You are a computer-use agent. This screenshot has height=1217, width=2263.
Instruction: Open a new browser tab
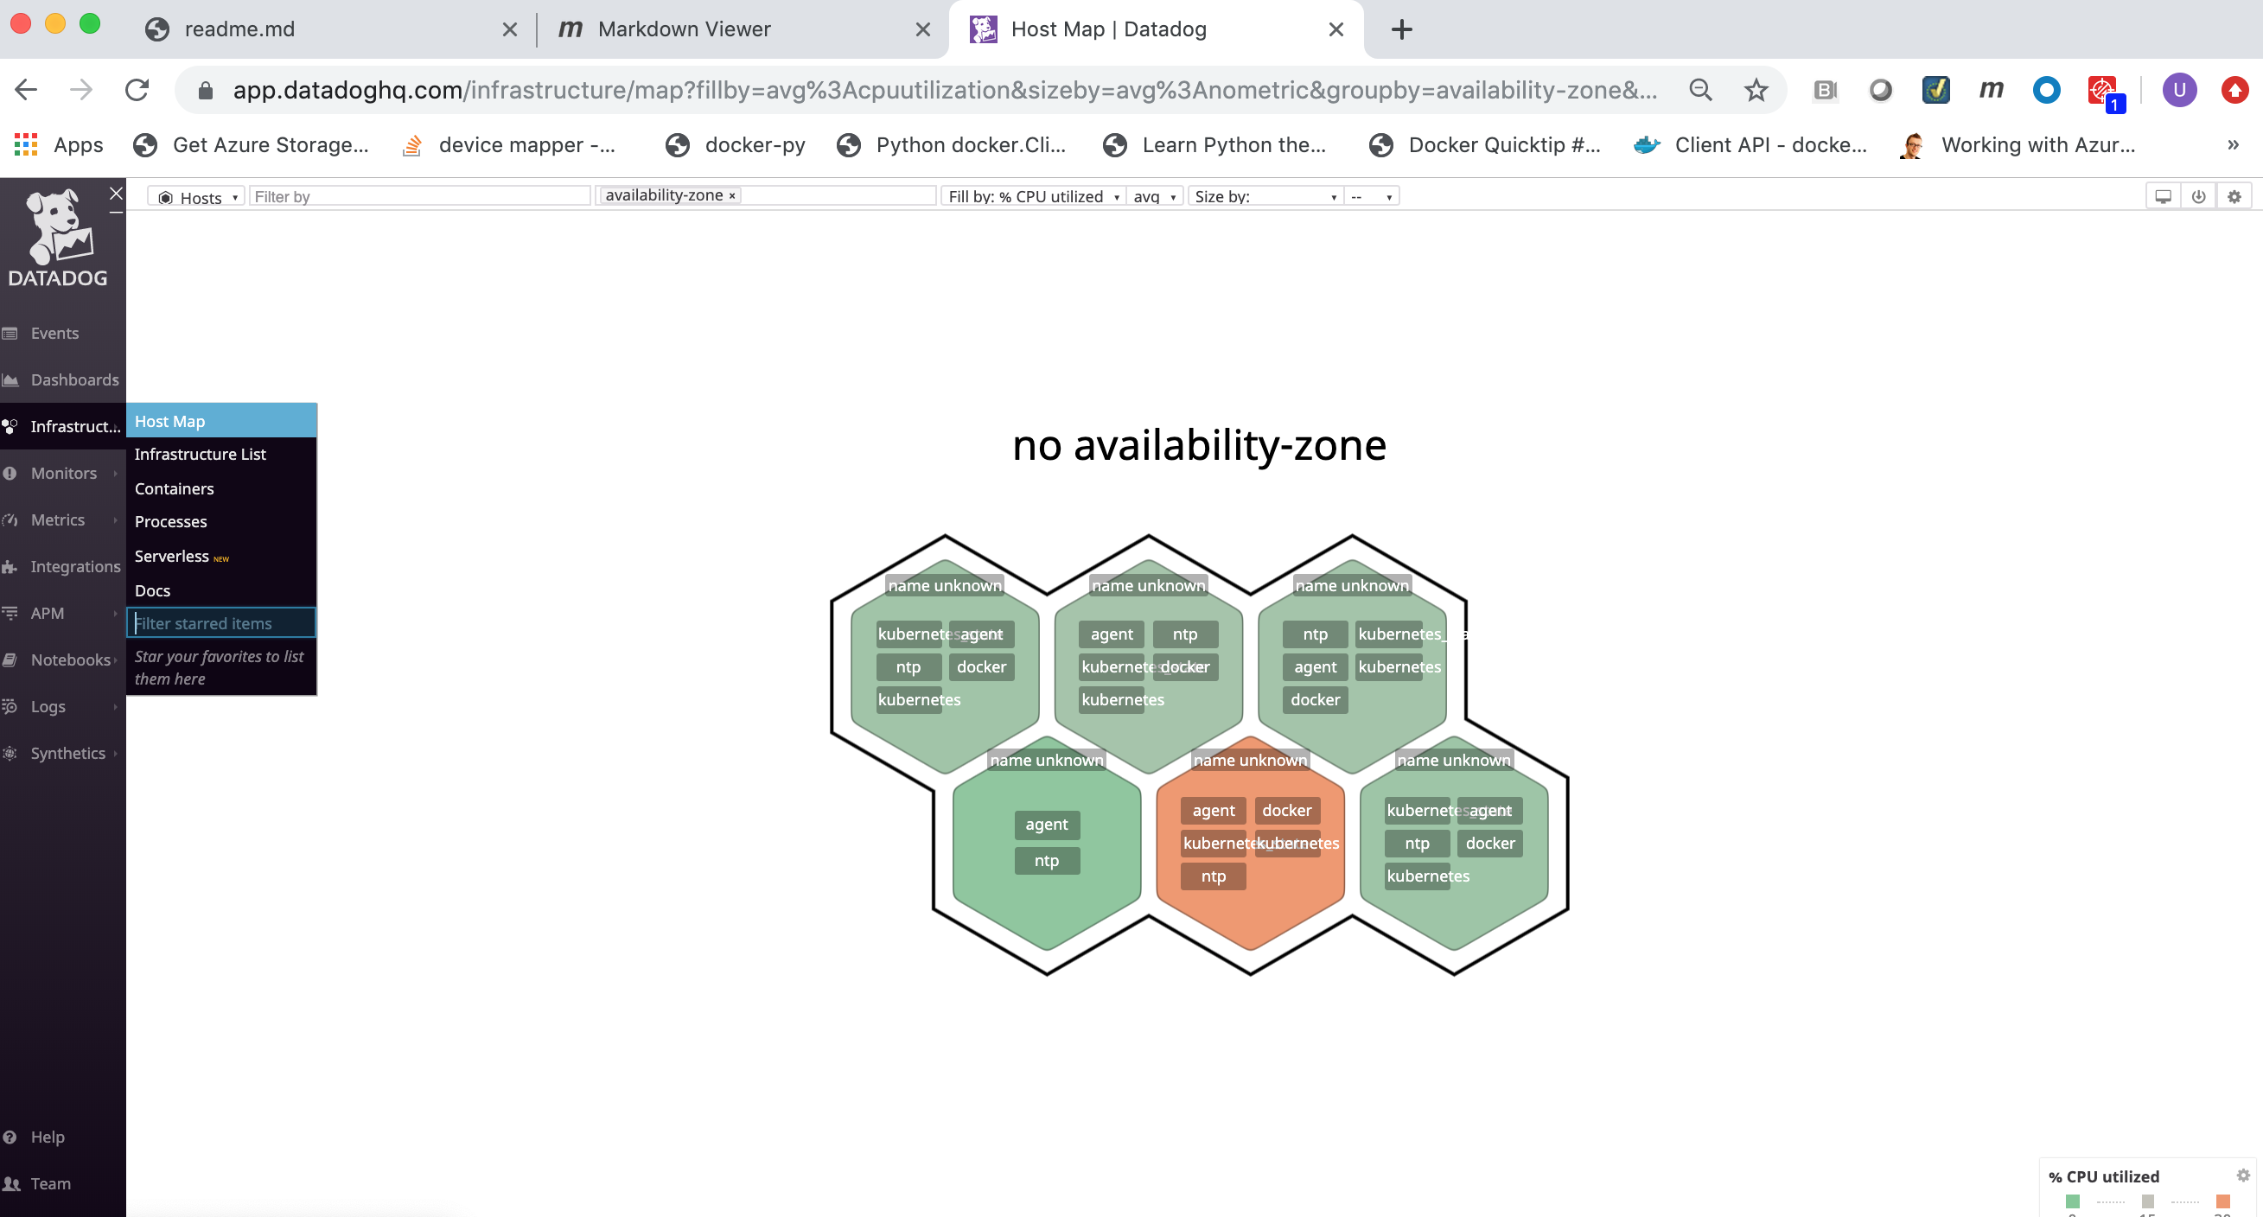click(x=1401, y=29)
